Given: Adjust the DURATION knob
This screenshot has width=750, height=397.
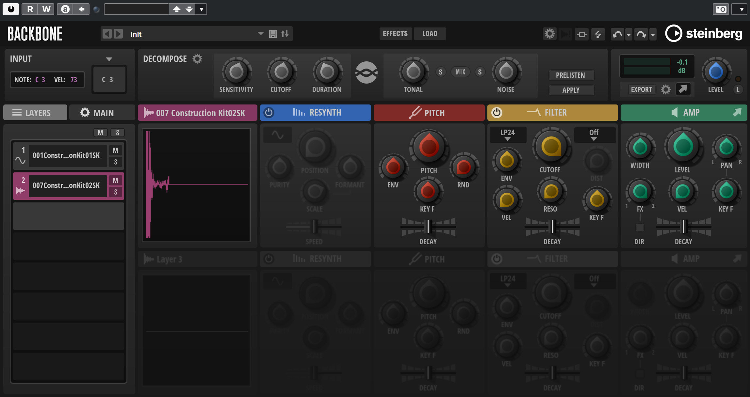Looking at the screenshot, I should 327,72.
